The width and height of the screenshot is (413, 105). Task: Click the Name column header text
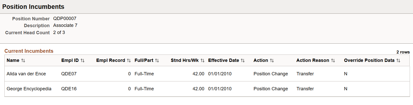(x=13, y=60)
